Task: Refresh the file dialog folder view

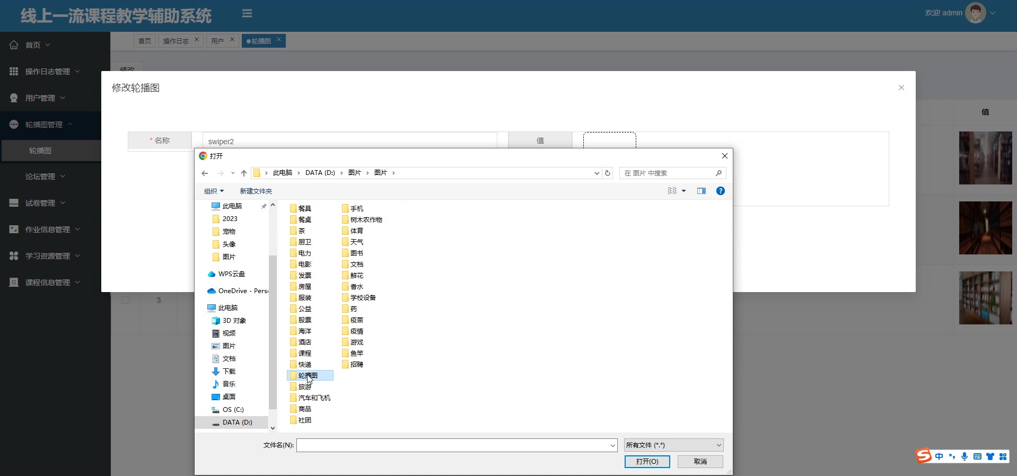Action: click(x=608, y=173)
